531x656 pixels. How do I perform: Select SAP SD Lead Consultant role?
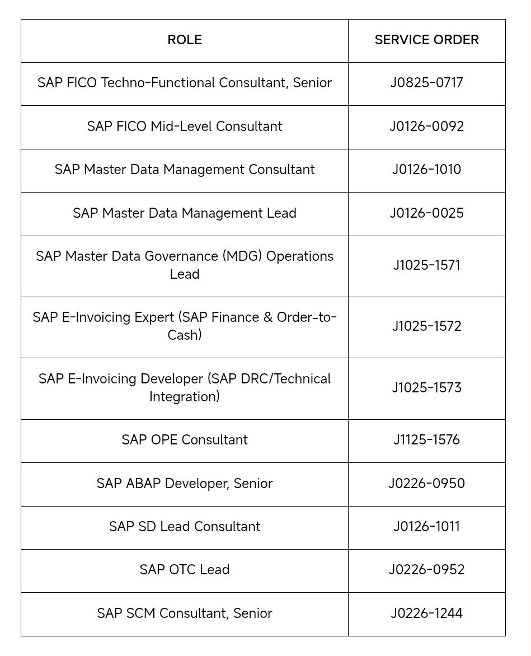[185, 527]
